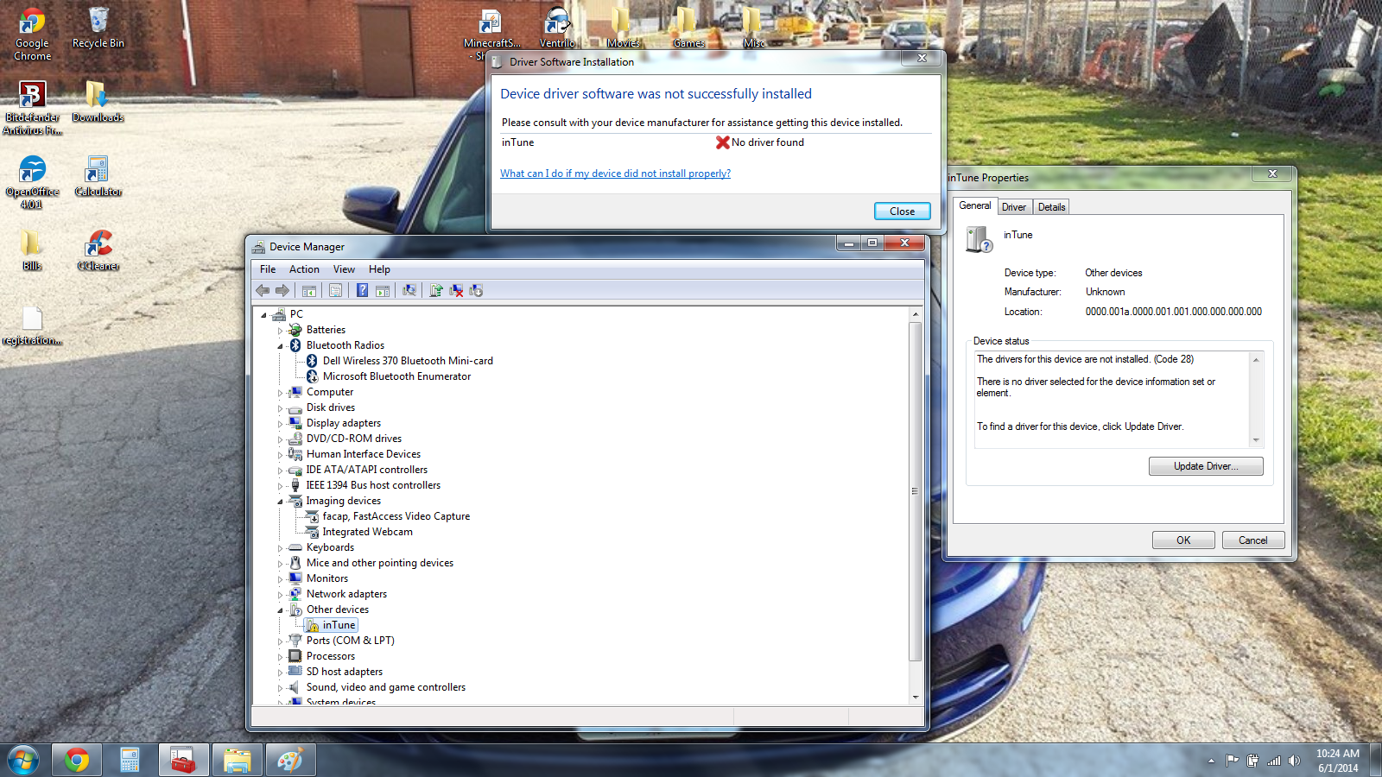Open the Action menu in Device Manager
The width and height of the screenshot is (1382, 777).
coord(304,269)
